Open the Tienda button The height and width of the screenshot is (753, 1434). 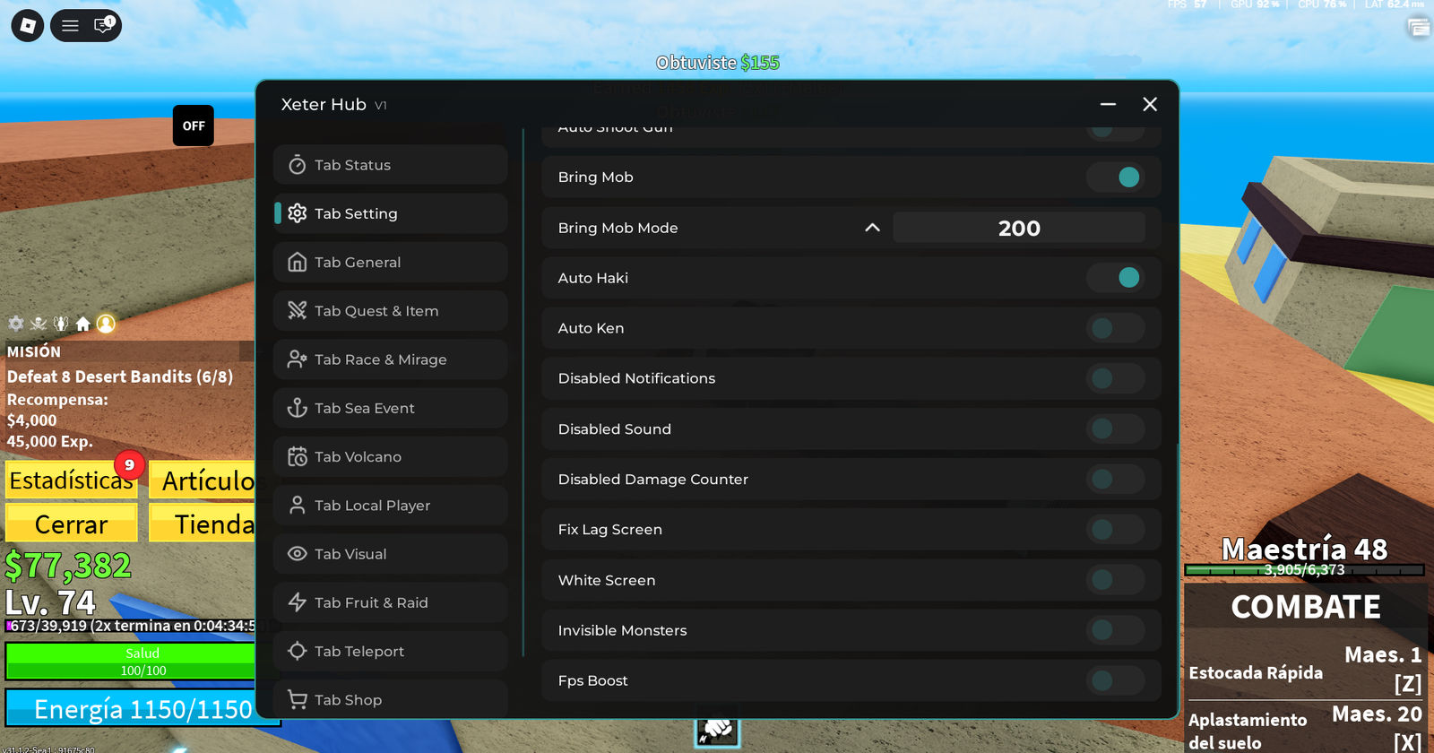coord(203,524)
